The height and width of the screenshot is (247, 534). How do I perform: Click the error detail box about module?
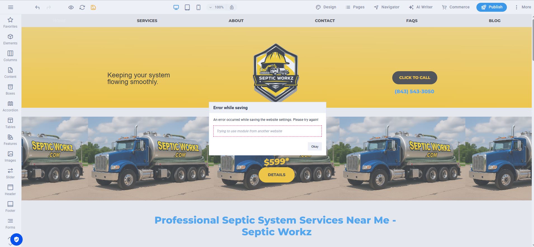[268, 131]
